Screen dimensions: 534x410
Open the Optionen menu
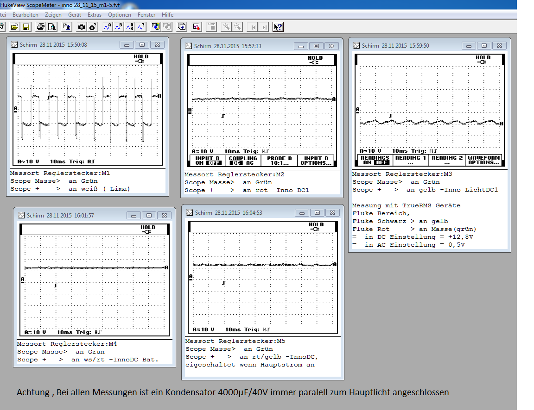pos(120,15)
